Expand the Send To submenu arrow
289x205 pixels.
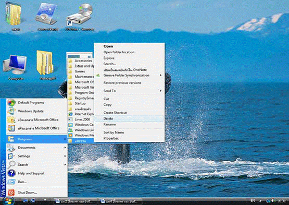click(x=161, y=91)
